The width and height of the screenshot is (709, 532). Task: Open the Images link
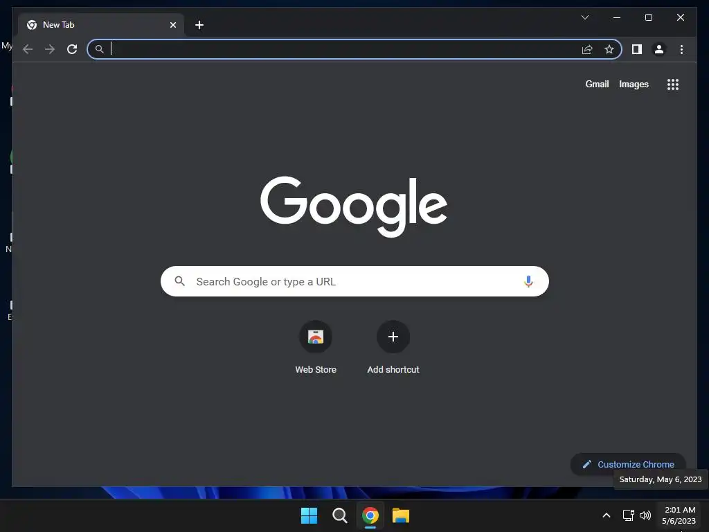coord(634,84)
